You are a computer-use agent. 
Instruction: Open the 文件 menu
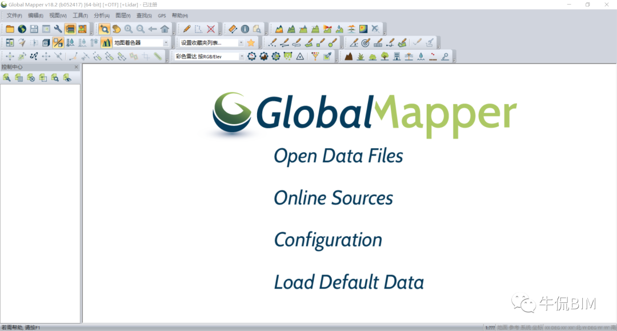click(14, 15)
